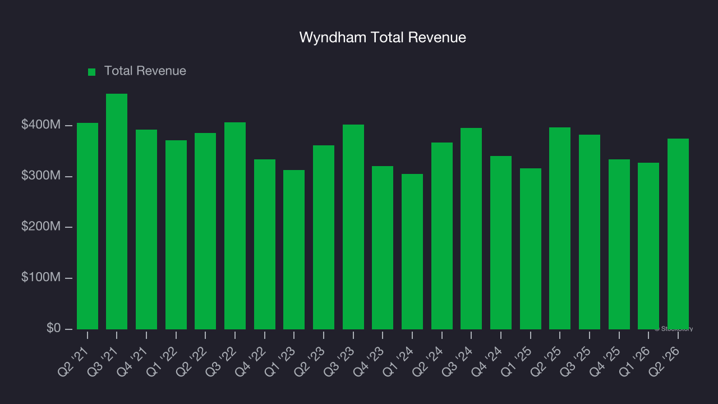718x404 pixels.
Task: Click the Q1 '26 revenue bar
Action: point(648,246)
